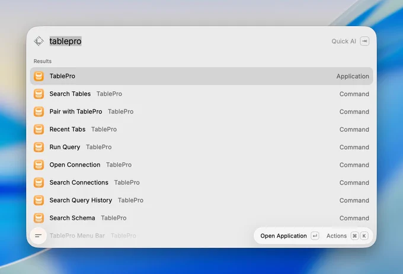Viewport: 403px width, 274px height.
Task: Click the icon beside Pair with TablePro
Action: pos(39,112)
